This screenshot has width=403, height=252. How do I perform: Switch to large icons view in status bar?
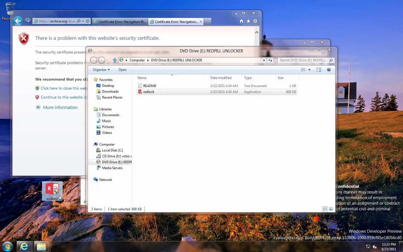331,209
